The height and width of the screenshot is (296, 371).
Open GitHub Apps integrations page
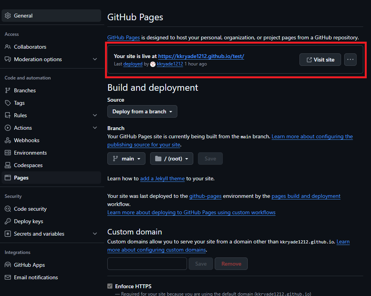tap(51, 265)
